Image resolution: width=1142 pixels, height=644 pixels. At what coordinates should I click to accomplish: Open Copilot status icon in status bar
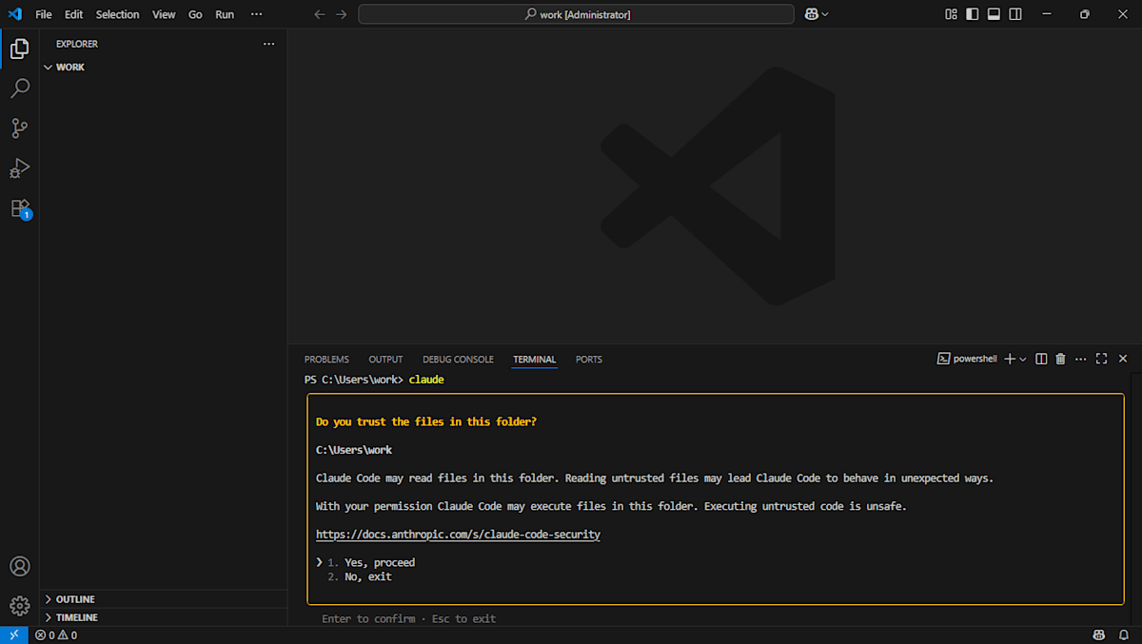[x=1099, y=634]
